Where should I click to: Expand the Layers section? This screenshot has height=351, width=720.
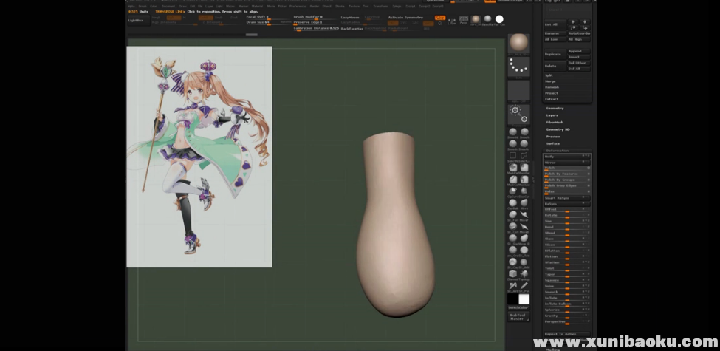(x=552, y=115)
